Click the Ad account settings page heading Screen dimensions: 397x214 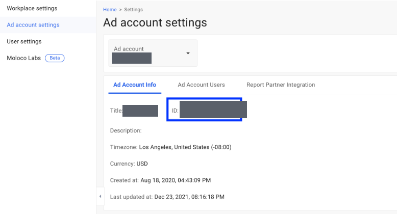[155, 22]
